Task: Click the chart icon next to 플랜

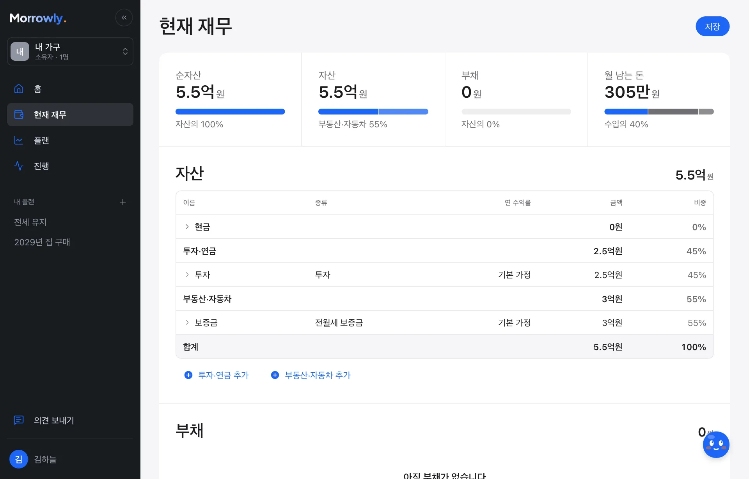Action: tap(19, 140)
